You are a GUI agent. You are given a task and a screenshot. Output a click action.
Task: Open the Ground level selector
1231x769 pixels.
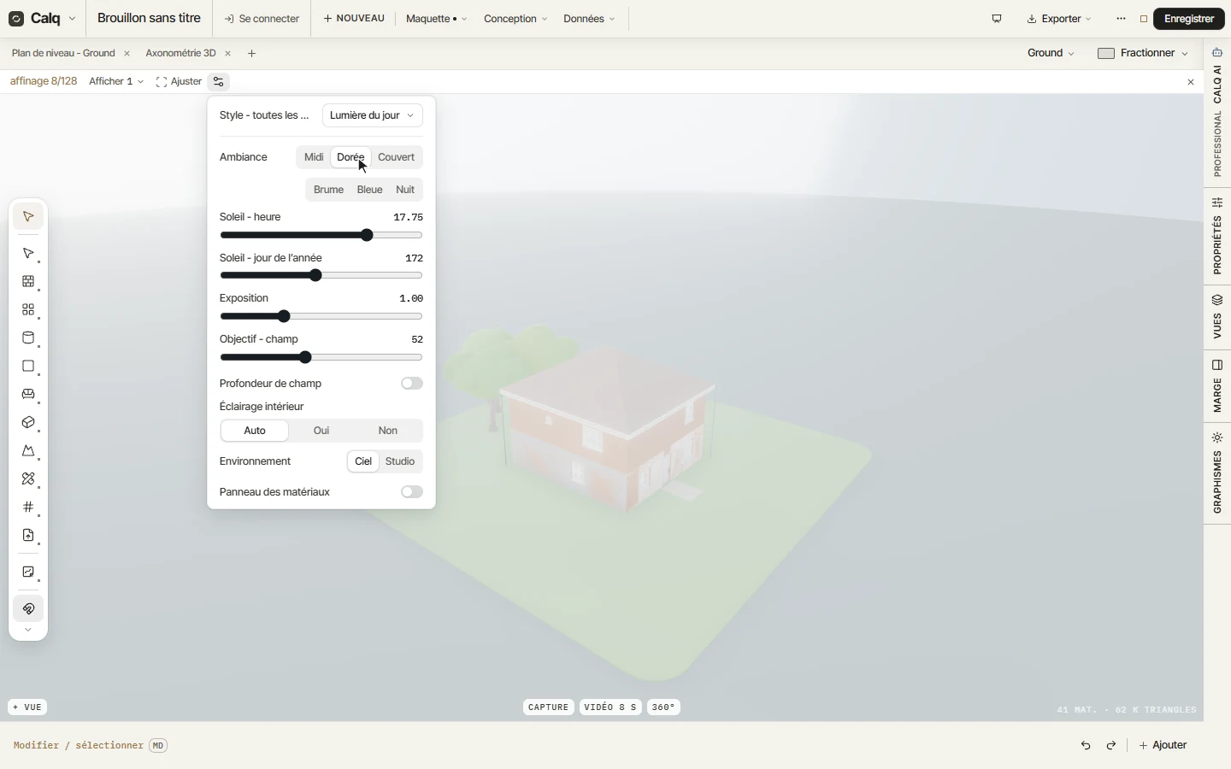(x=1051, y=53)
